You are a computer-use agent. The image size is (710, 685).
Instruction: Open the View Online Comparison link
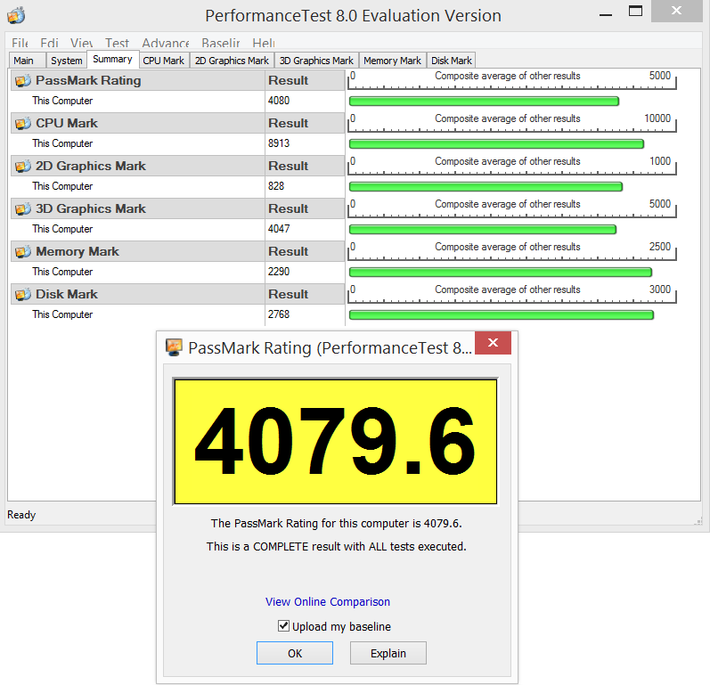click(x=327, y=601)
